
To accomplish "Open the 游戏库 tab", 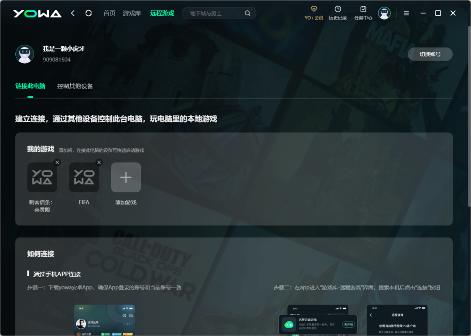I will pos(132,13).
